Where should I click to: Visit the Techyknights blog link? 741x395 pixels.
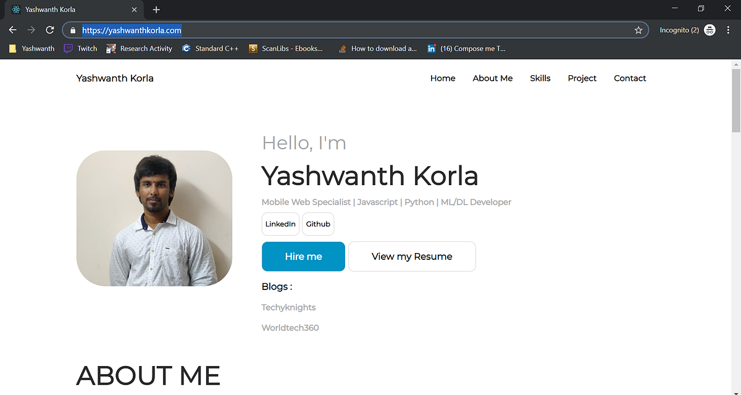tap(288, 307)
